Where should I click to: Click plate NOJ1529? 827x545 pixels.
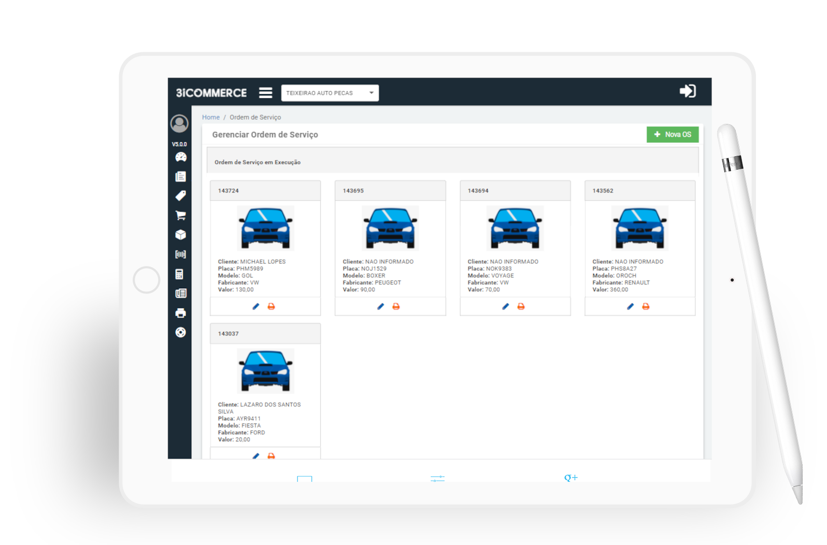click(374, 269)
